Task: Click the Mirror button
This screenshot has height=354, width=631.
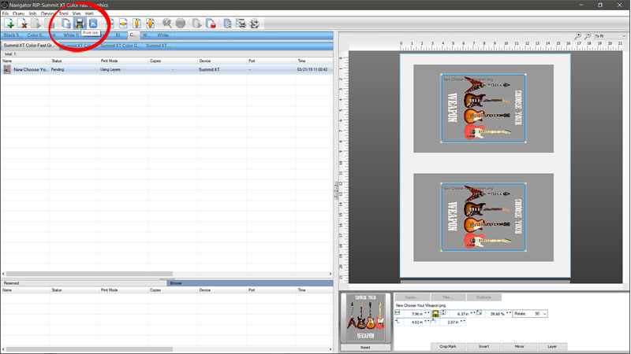Action: 519,346
